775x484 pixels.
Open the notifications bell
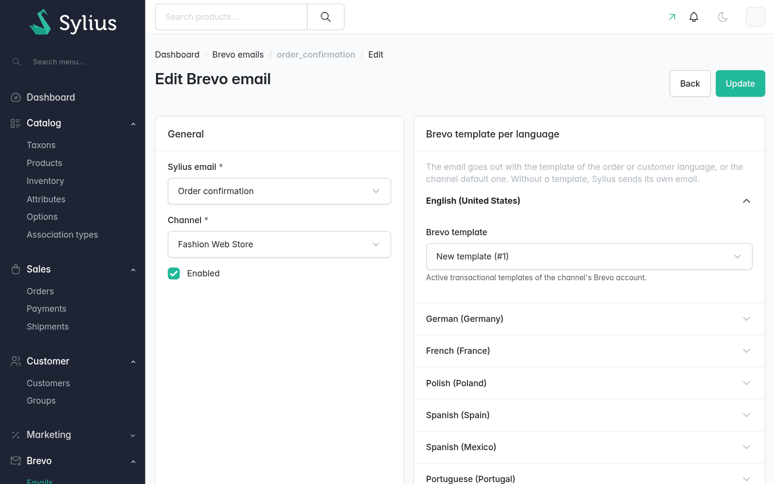[694, 17]
